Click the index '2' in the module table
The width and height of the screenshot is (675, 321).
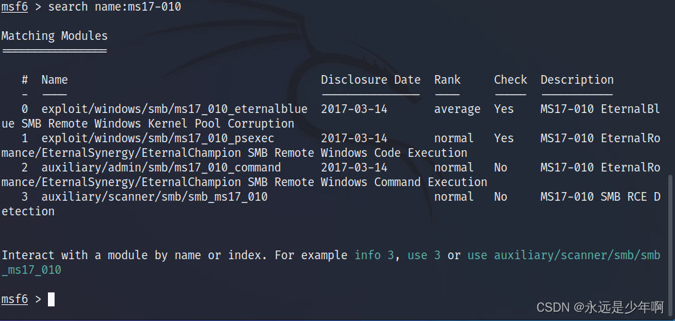25,167
